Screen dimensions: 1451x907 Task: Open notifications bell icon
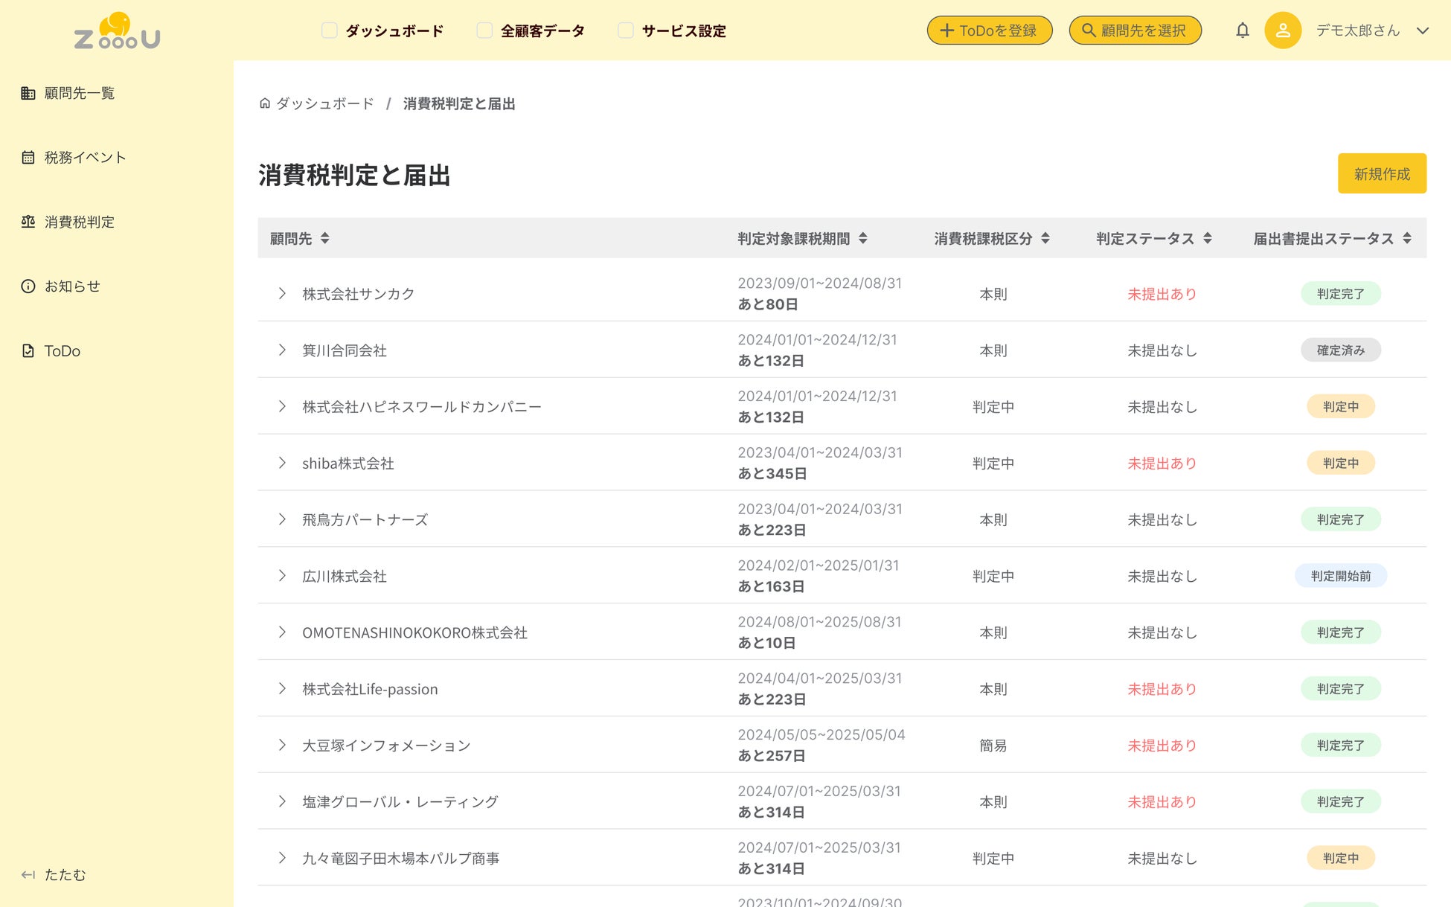pyautogui.click(x=1243, y=31)
